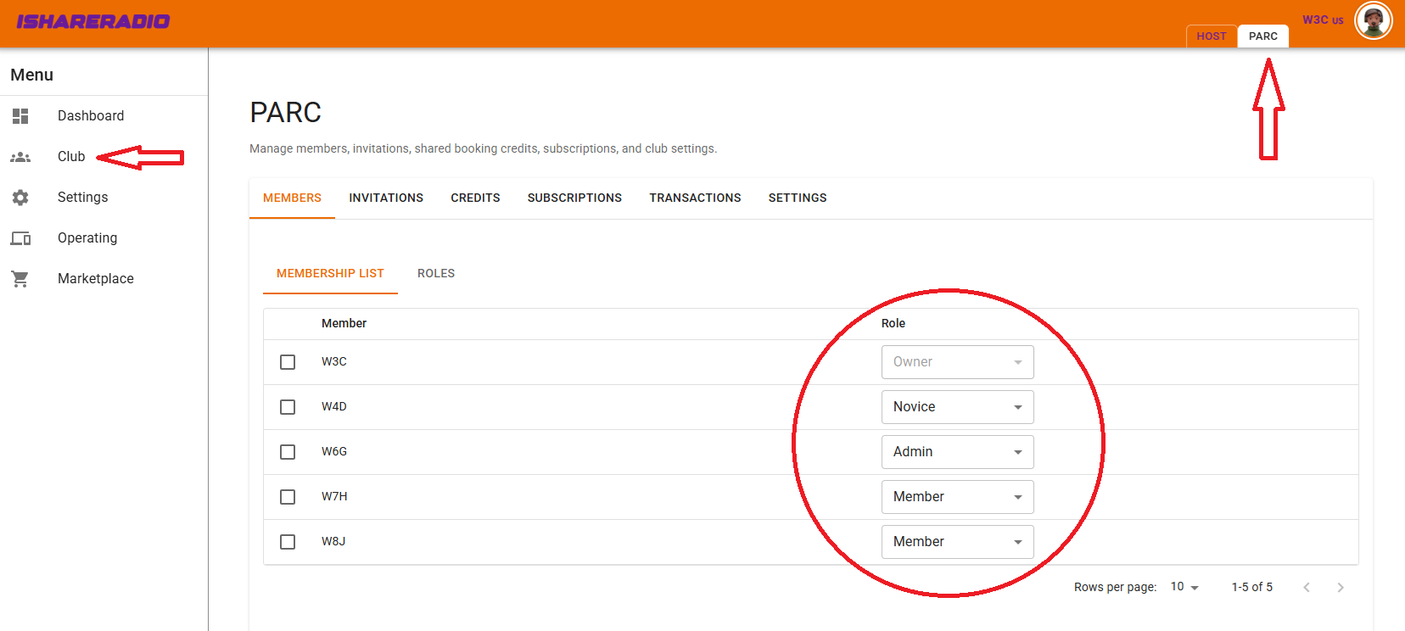Select the PARC tab in header
This screenshot has width=1405, height=631.
1263,36
